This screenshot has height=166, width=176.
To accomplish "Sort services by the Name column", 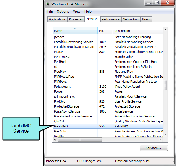I will click(x=75, y=31).
